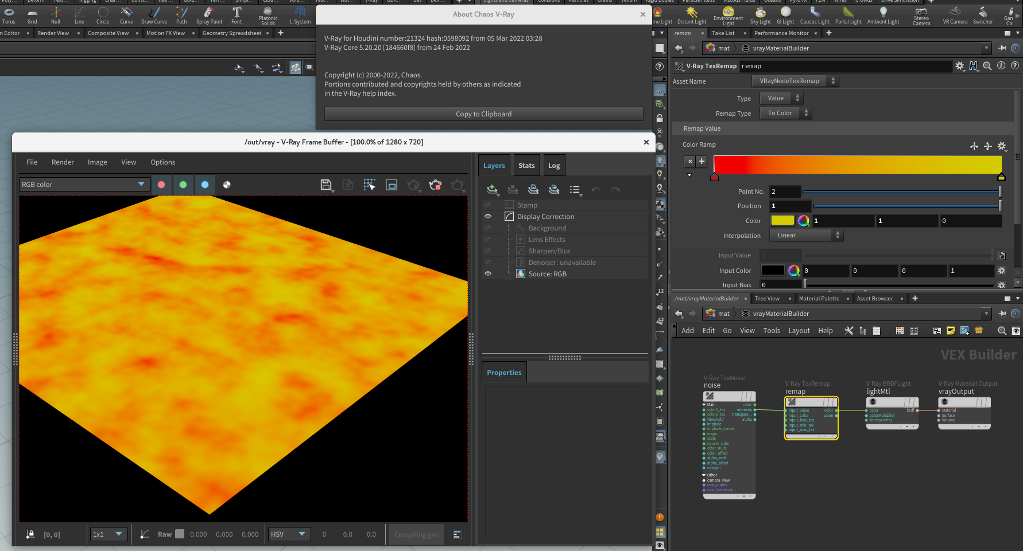
Task: Open the Interpolation dropdown set to Linear
Action: point(806,236)
